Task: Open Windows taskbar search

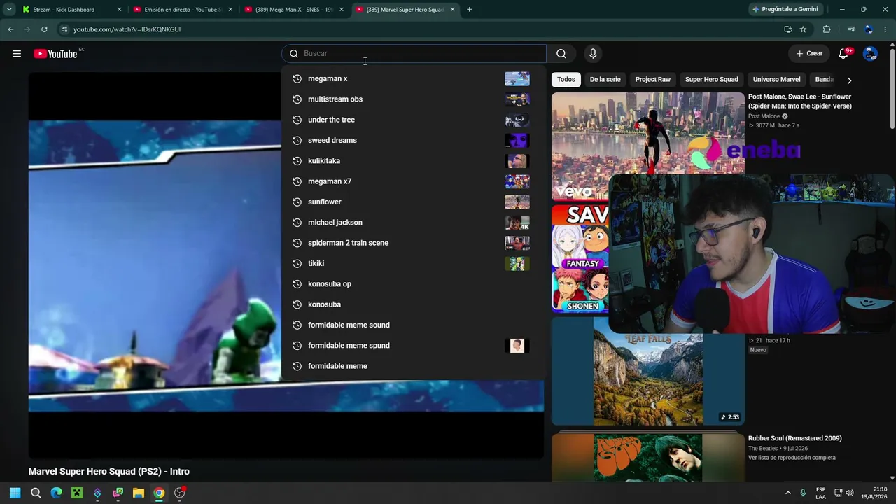Action: pyautogui.click(x=36, y=493)
